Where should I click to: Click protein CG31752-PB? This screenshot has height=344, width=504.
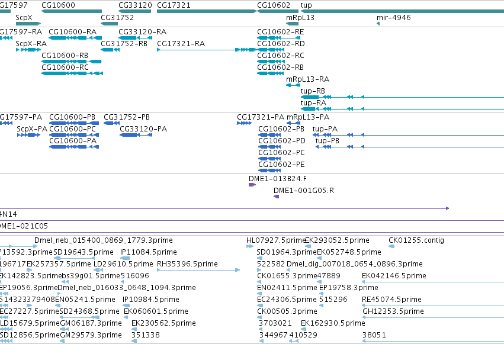click(127, 117)
